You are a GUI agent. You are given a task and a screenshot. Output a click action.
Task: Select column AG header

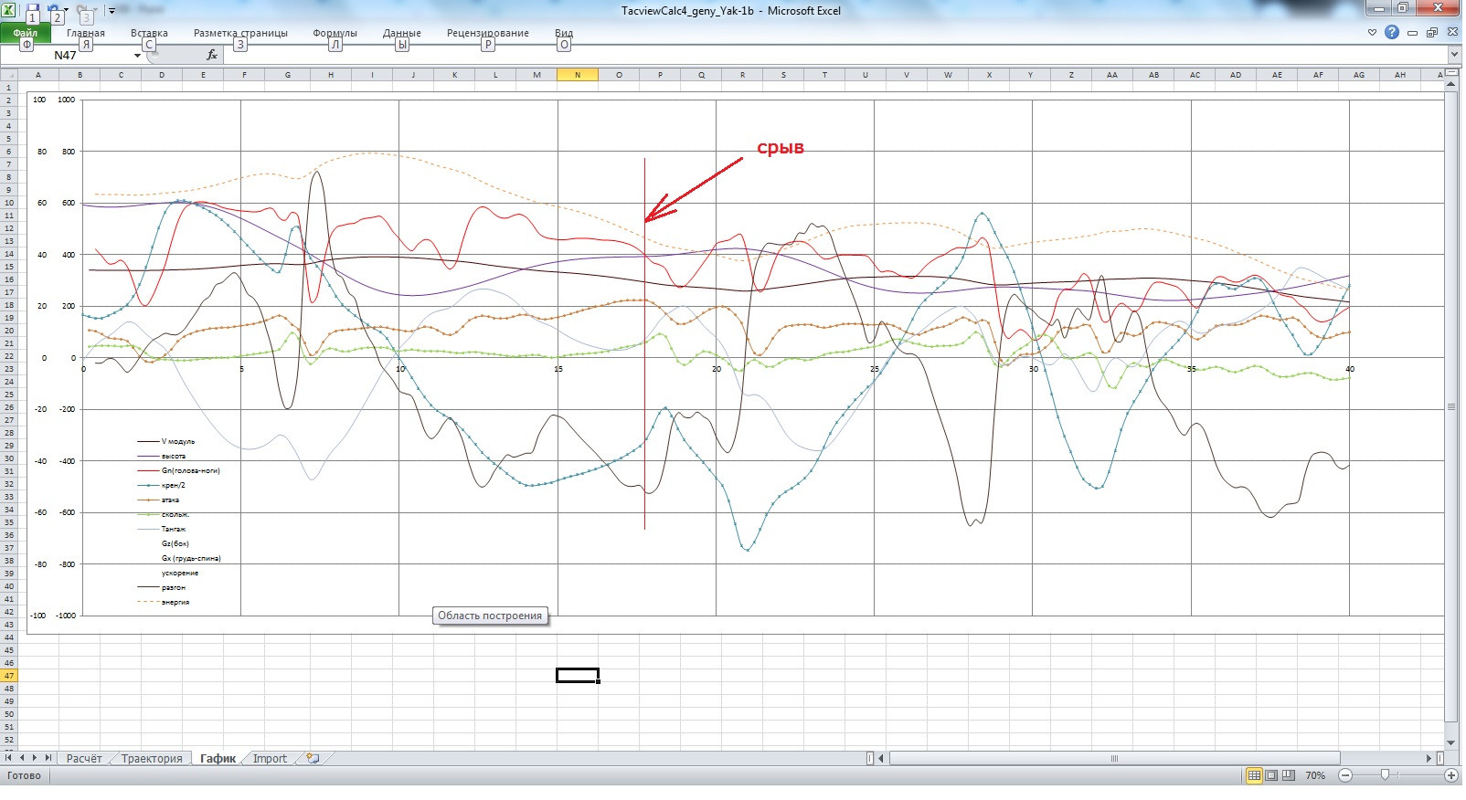1359,75
